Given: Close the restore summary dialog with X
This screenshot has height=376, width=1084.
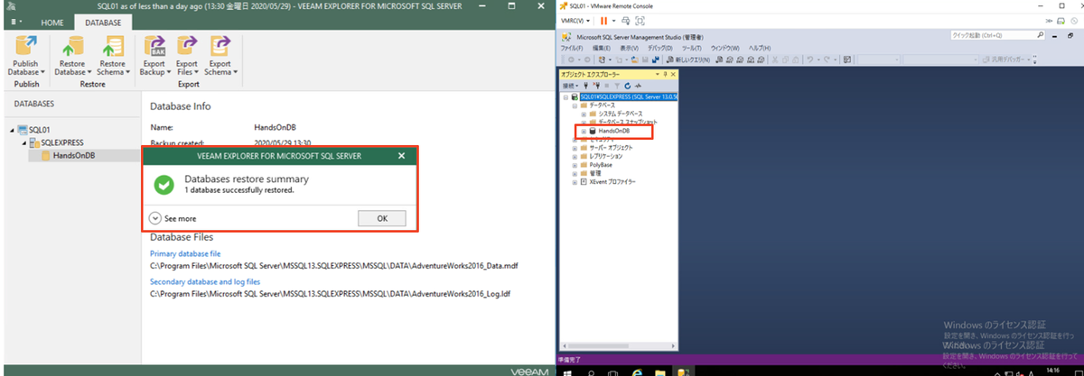Looking at the screenshot, I should pyautogui.click(x=402, y=156).
